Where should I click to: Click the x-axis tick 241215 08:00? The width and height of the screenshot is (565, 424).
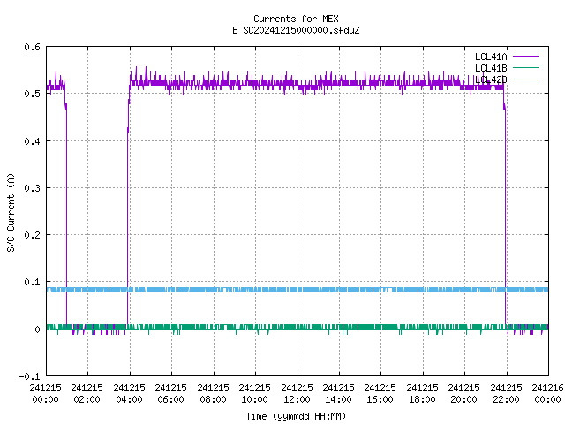213,393
